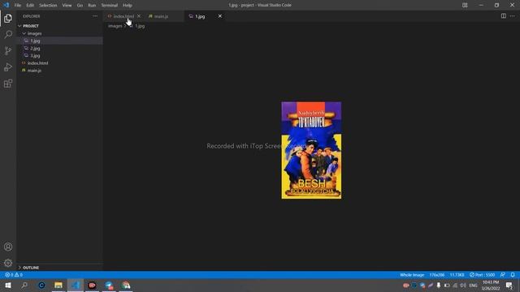This screenshot has height=292, width=520.
Task: Close the index.html editor tab
Action: pos(139,16)
